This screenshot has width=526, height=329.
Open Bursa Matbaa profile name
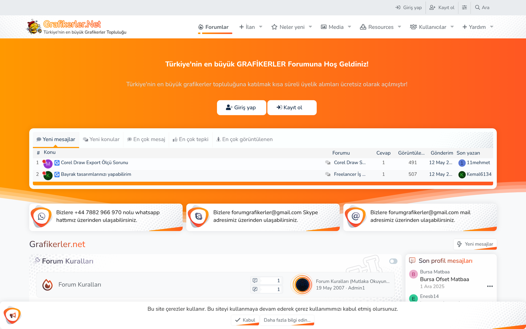[x=435, y=272]
